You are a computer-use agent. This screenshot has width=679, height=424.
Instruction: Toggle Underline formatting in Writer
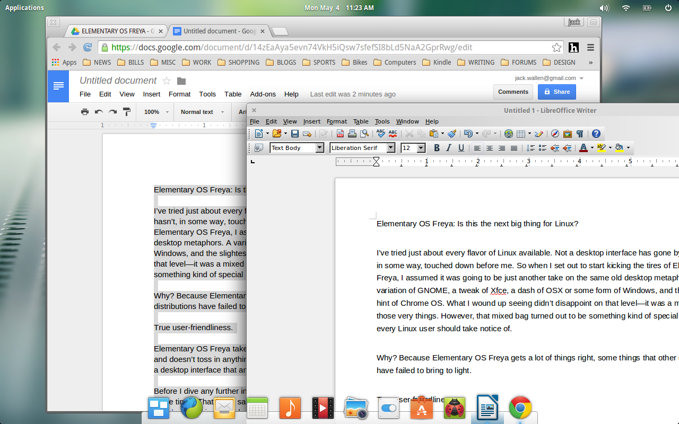461,148
